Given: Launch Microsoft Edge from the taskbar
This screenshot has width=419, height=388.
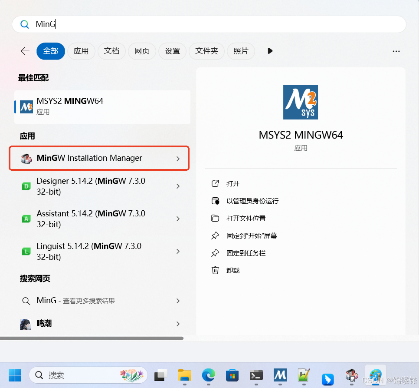Looking at the screenshot, I should [x=209, y=375].
